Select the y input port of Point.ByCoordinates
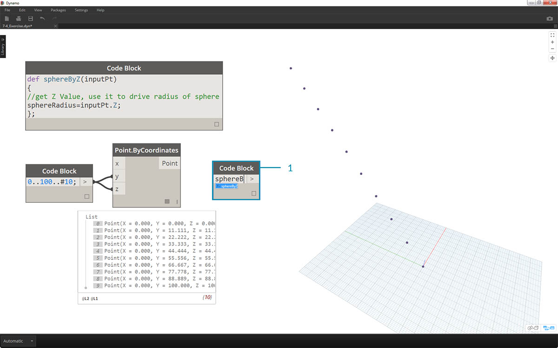Image resolution: width=558 pixels, height=348 pixels. coord(119,176)
